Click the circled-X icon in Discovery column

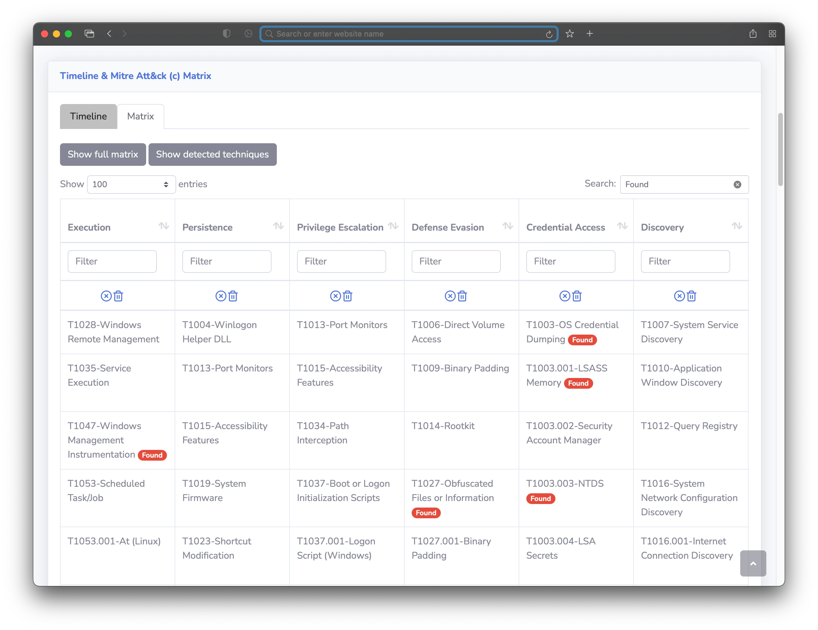pos(679,296)
